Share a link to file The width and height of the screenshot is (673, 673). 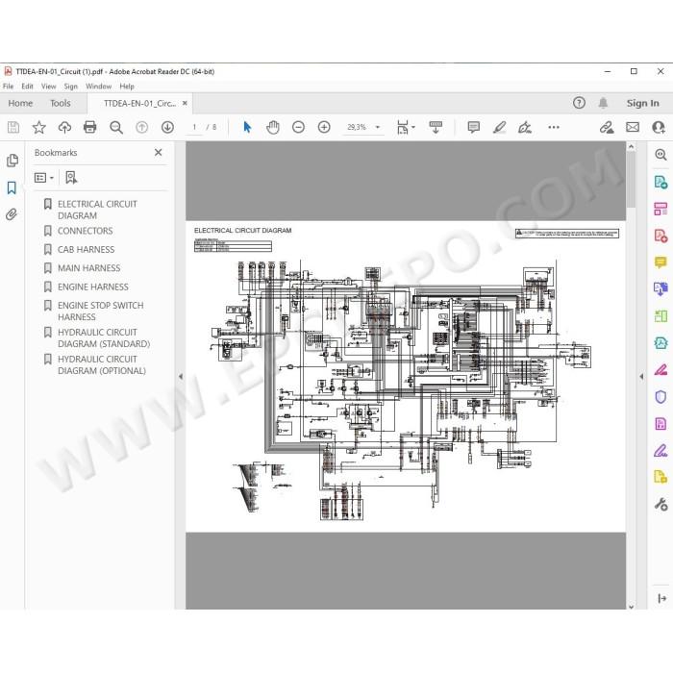[x=607, y=127]
